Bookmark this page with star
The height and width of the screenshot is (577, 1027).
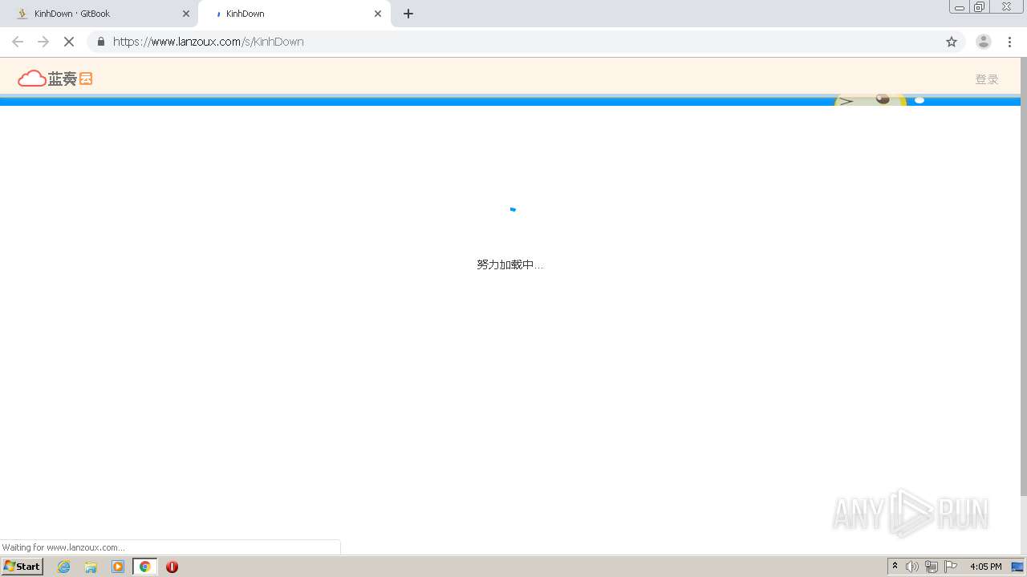[x=952, y=42]
